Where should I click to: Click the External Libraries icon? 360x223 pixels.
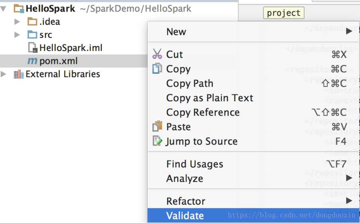pos(19,74)
